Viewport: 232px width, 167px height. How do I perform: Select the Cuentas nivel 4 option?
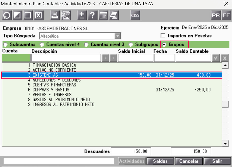[x=42, y=44]
